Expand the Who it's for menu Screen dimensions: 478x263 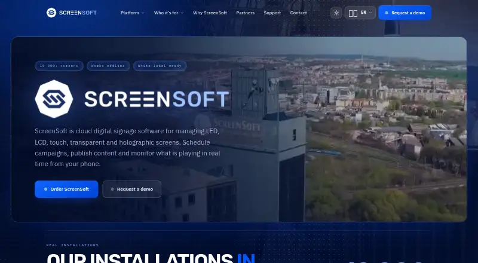(x=168, y=13)
